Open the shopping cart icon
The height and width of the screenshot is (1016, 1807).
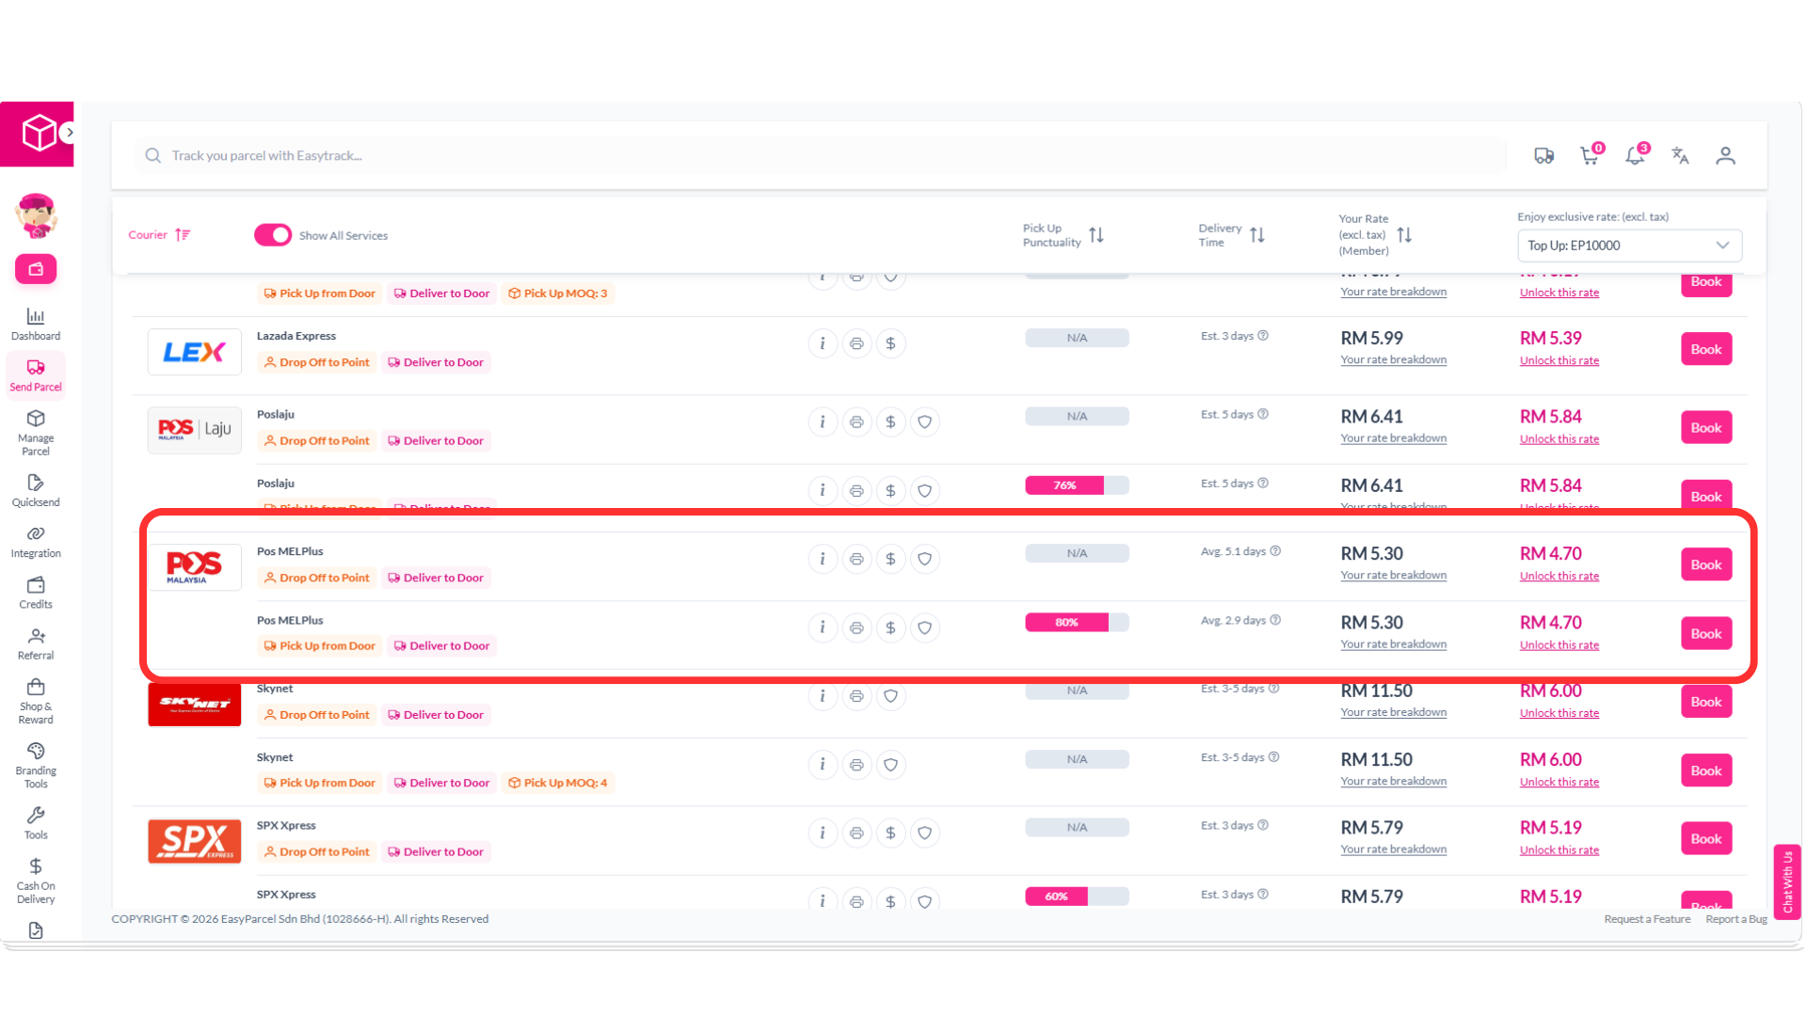(x=1591, y=155)
